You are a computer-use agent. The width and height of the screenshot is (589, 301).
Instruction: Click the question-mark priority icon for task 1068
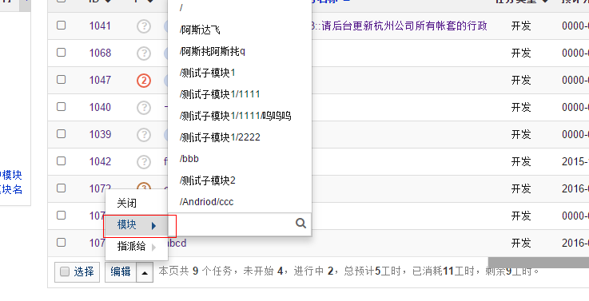coord(144,53)
